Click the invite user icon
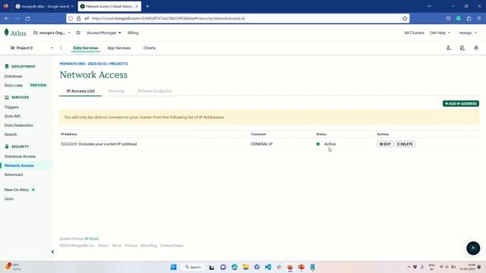The width and height of the screenshot is (486, 273). pos(449,48)
